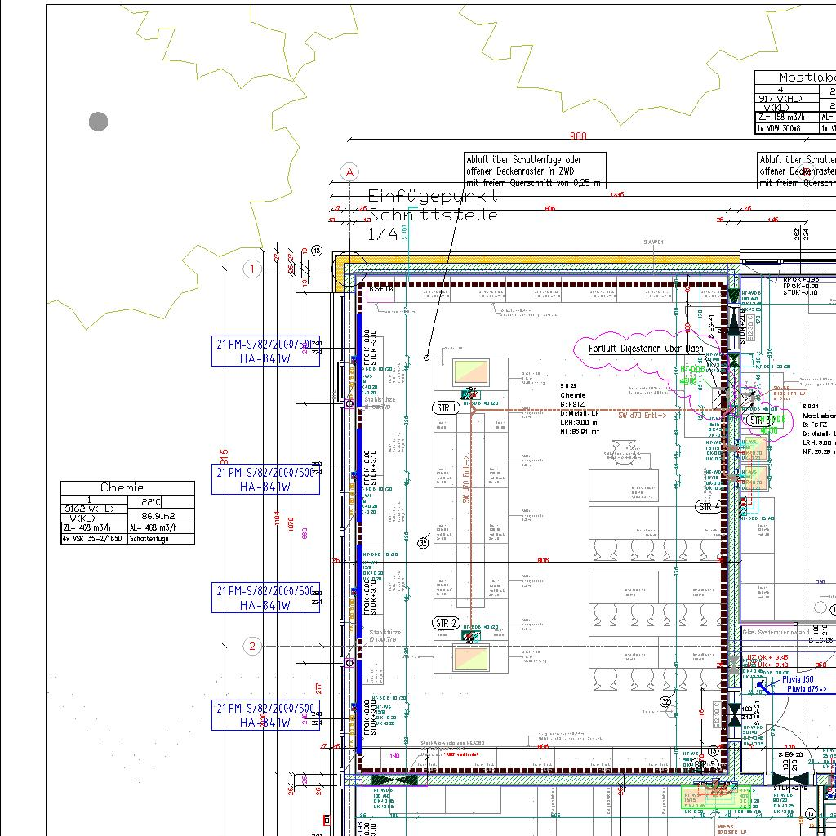The width and height of the screenshot is (836, 836).
Task: Select the Abluft über Schattenfuge note box
Action: point(536,171)
